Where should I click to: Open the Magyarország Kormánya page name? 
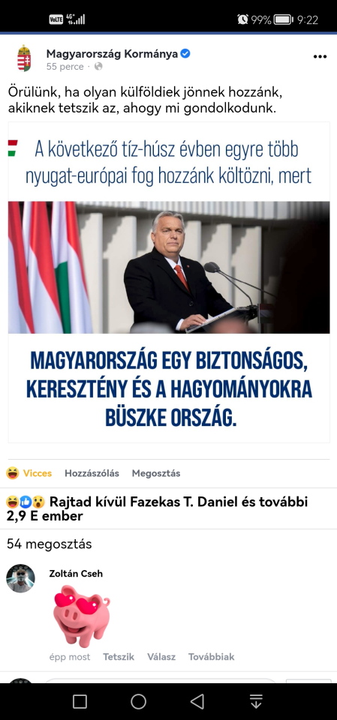[112, 54]
